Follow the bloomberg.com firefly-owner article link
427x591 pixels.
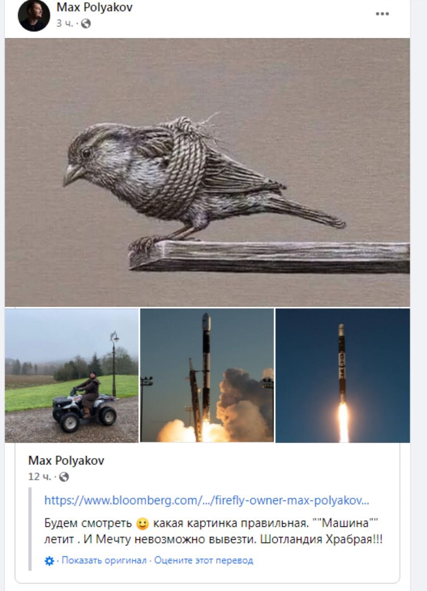coord(207,501)
